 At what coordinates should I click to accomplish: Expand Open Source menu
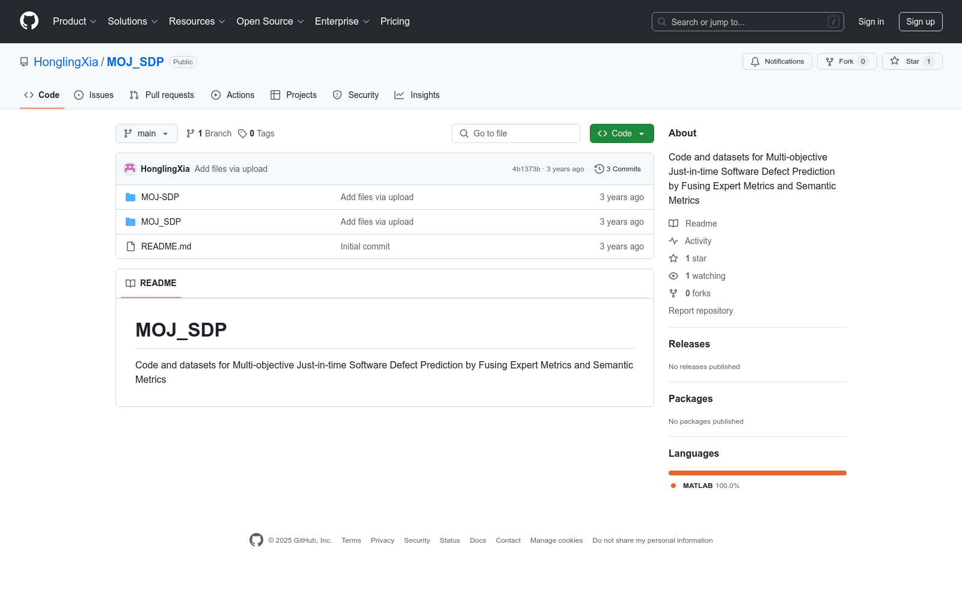coord(271,21)
